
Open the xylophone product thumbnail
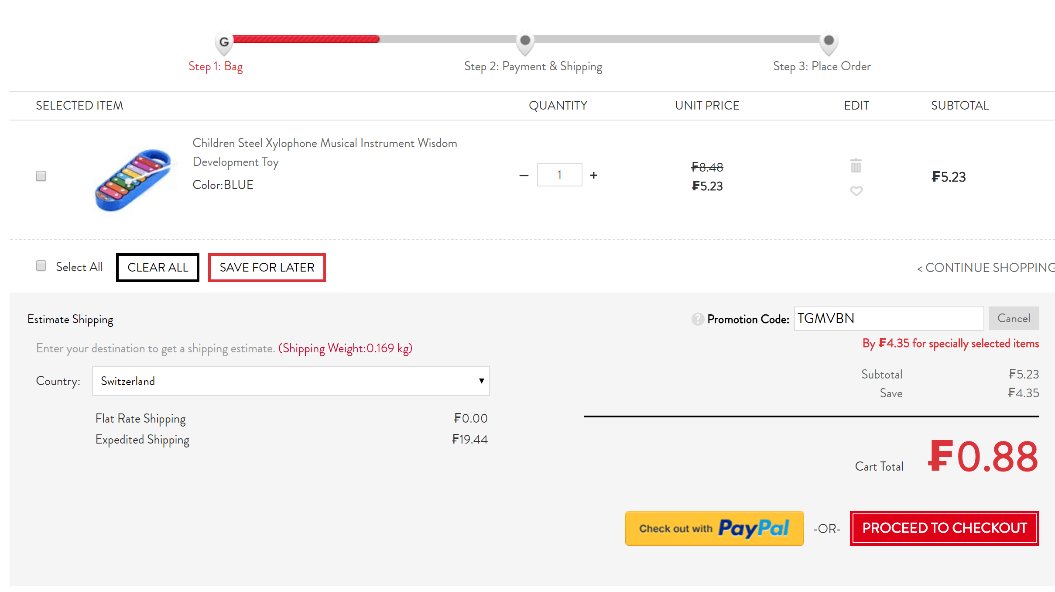[134, 180]
